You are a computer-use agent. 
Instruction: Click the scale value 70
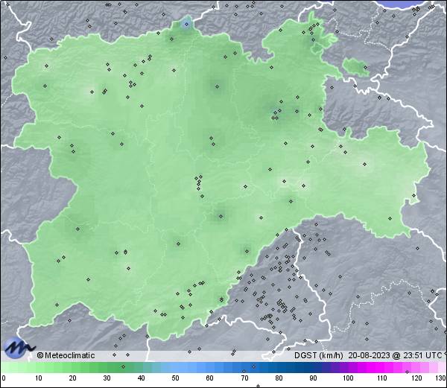tap(244, 378)
